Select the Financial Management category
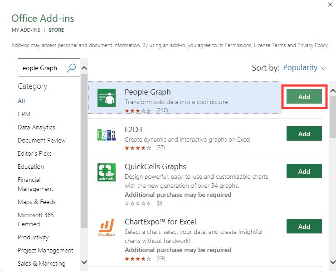 [35, 184]
